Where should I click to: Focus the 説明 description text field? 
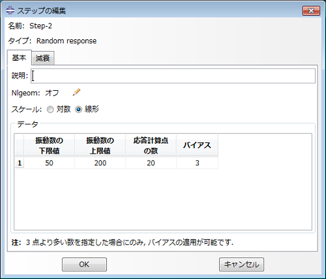pos(173,76)
